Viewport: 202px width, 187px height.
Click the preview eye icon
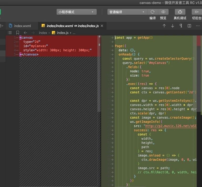[x=163, y=12]
